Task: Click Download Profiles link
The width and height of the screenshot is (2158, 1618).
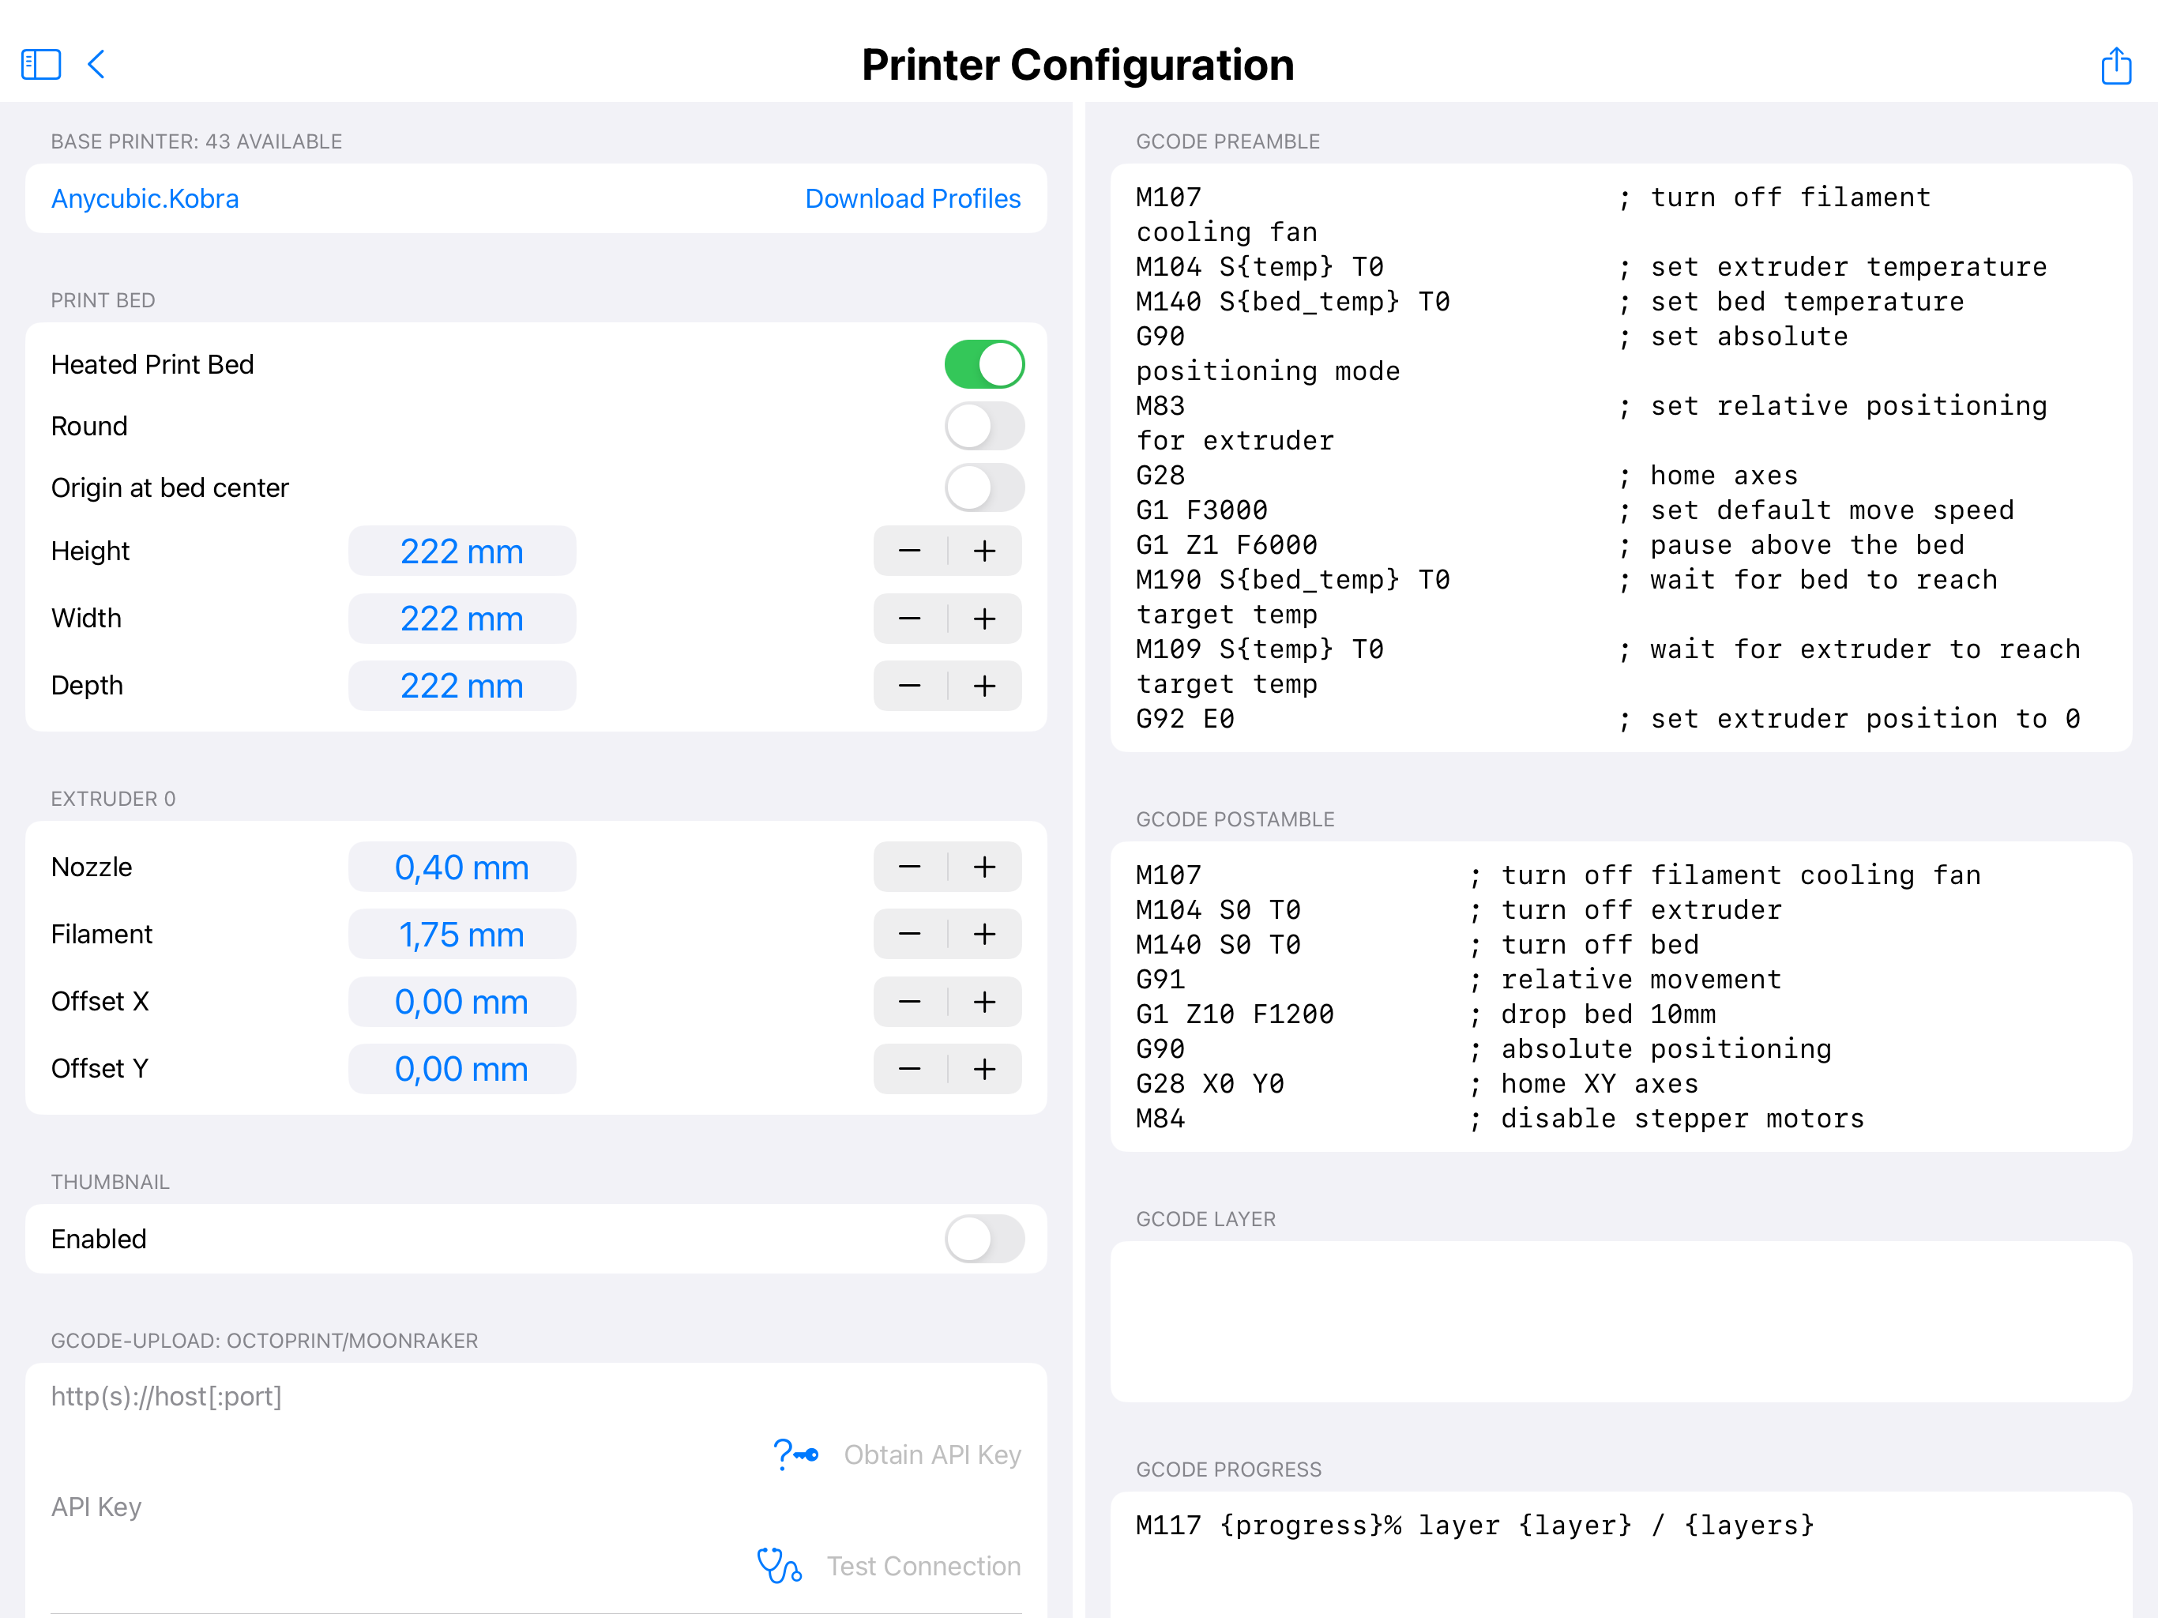Action: (912, 198)
